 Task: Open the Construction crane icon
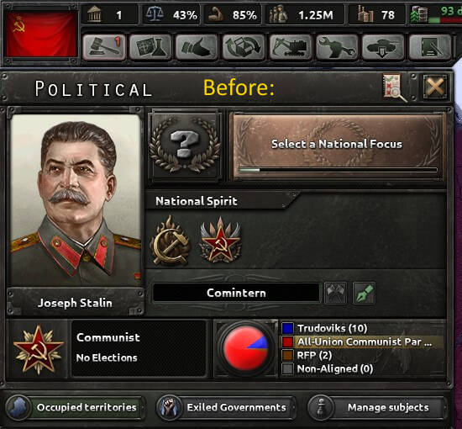(291, 47)
